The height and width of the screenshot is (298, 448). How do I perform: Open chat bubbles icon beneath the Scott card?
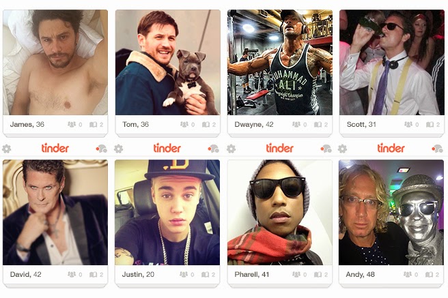pos(437,149)
